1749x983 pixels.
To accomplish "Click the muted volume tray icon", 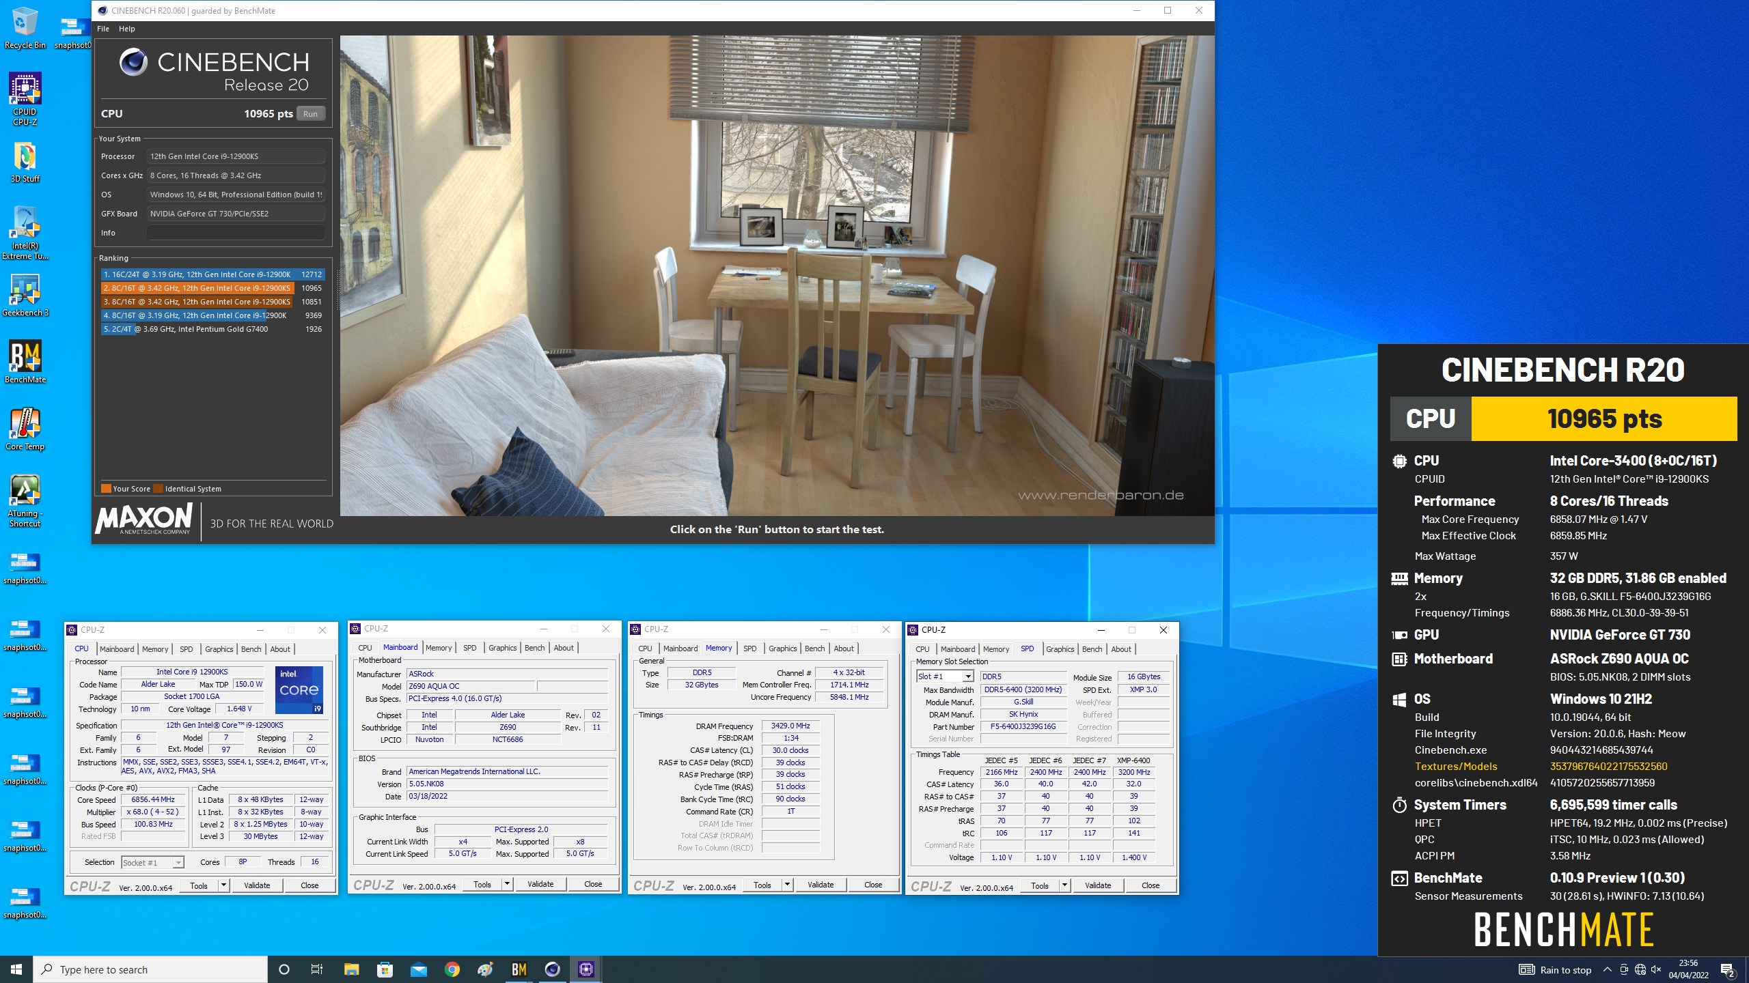I will point(1655,969).
